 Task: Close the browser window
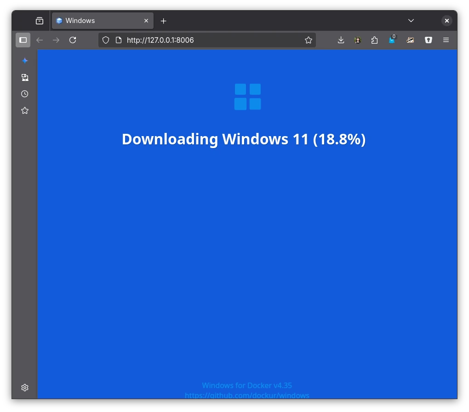(x=446, y=21)
